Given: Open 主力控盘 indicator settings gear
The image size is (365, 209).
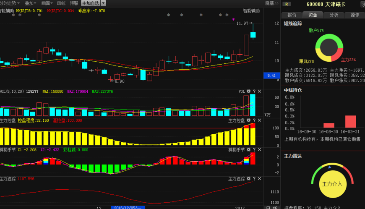Looking at the screenshot, I should [x=249, y=120].
